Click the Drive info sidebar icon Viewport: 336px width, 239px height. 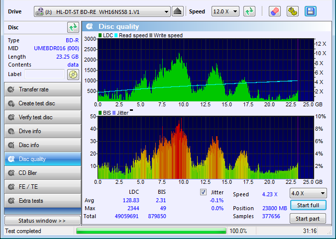click(11, 131)
